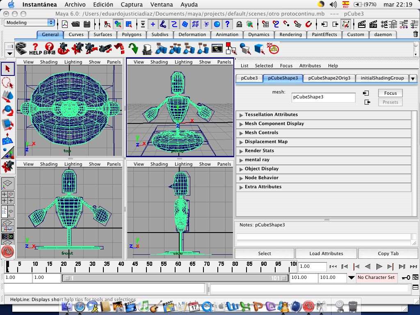
Task: Click the Focus button
Action: pos(390,93)
